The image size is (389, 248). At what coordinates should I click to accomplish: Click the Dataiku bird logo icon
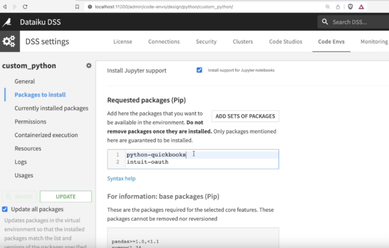pyautogui.click(x=7, y=22)
